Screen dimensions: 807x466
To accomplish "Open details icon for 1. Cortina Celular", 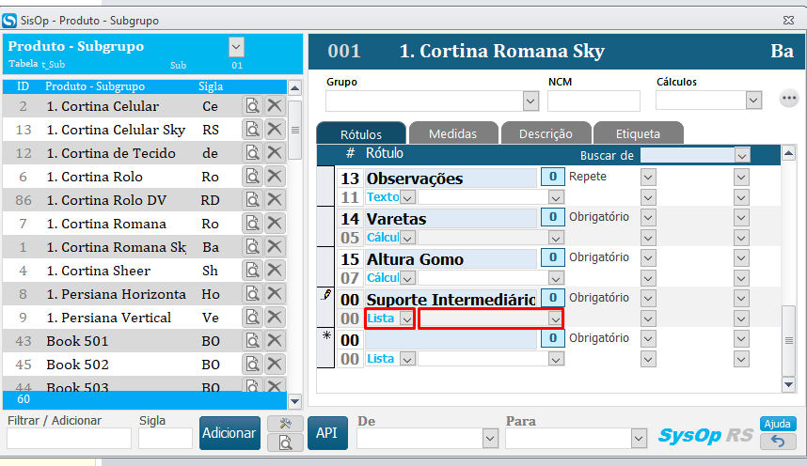I will 252,106.
